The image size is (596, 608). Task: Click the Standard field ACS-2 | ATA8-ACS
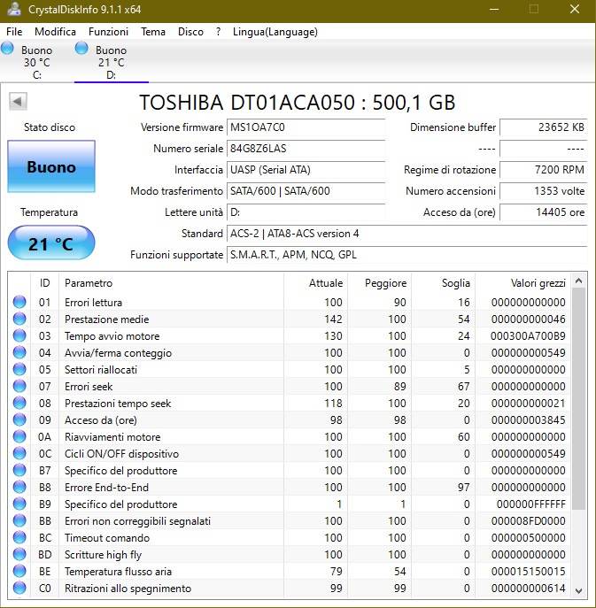point(407,234)
